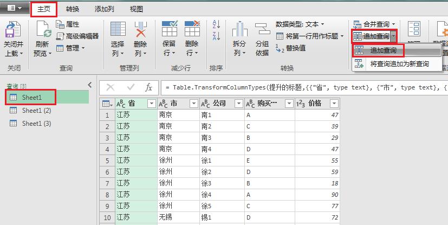
Task: Open the filter dropdown for column 市
Action: point(194,104)
